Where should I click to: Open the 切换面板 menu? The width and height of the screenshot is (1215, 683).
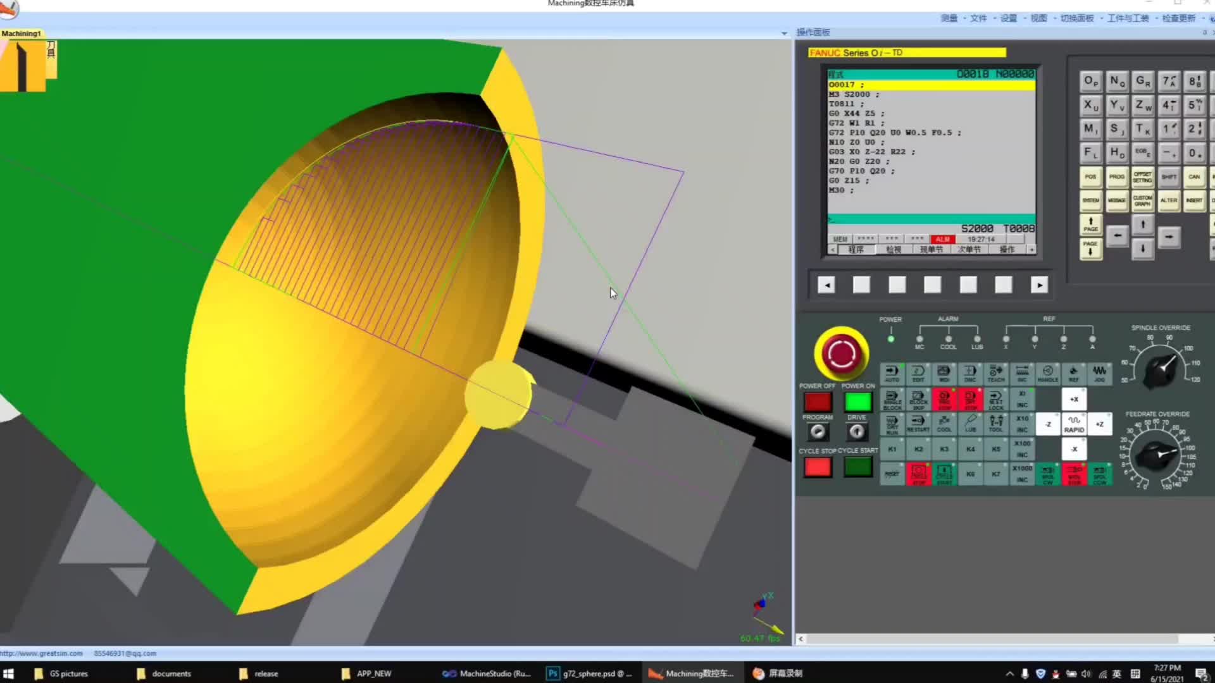pyautogui.click(x=1076, y=18)
